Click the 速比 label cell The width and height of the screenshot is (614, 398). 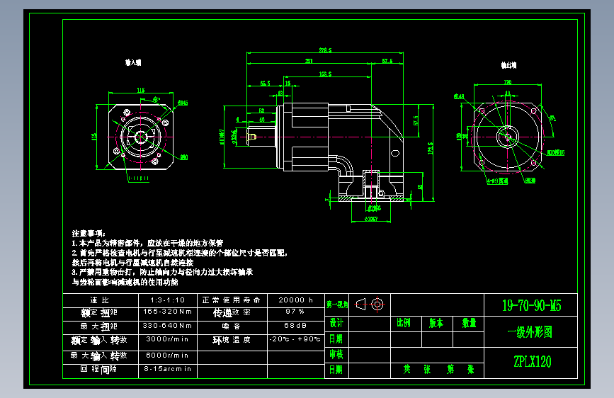(101, 300)
